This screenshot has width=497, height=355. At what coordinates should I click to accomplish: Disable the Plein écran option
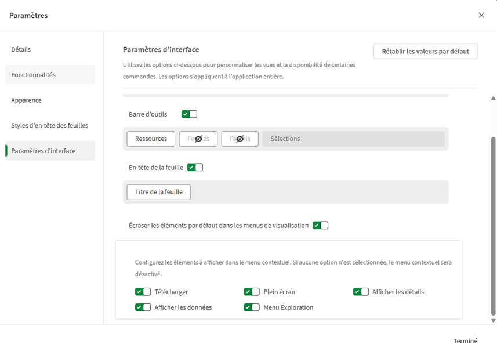click(252, 292)
